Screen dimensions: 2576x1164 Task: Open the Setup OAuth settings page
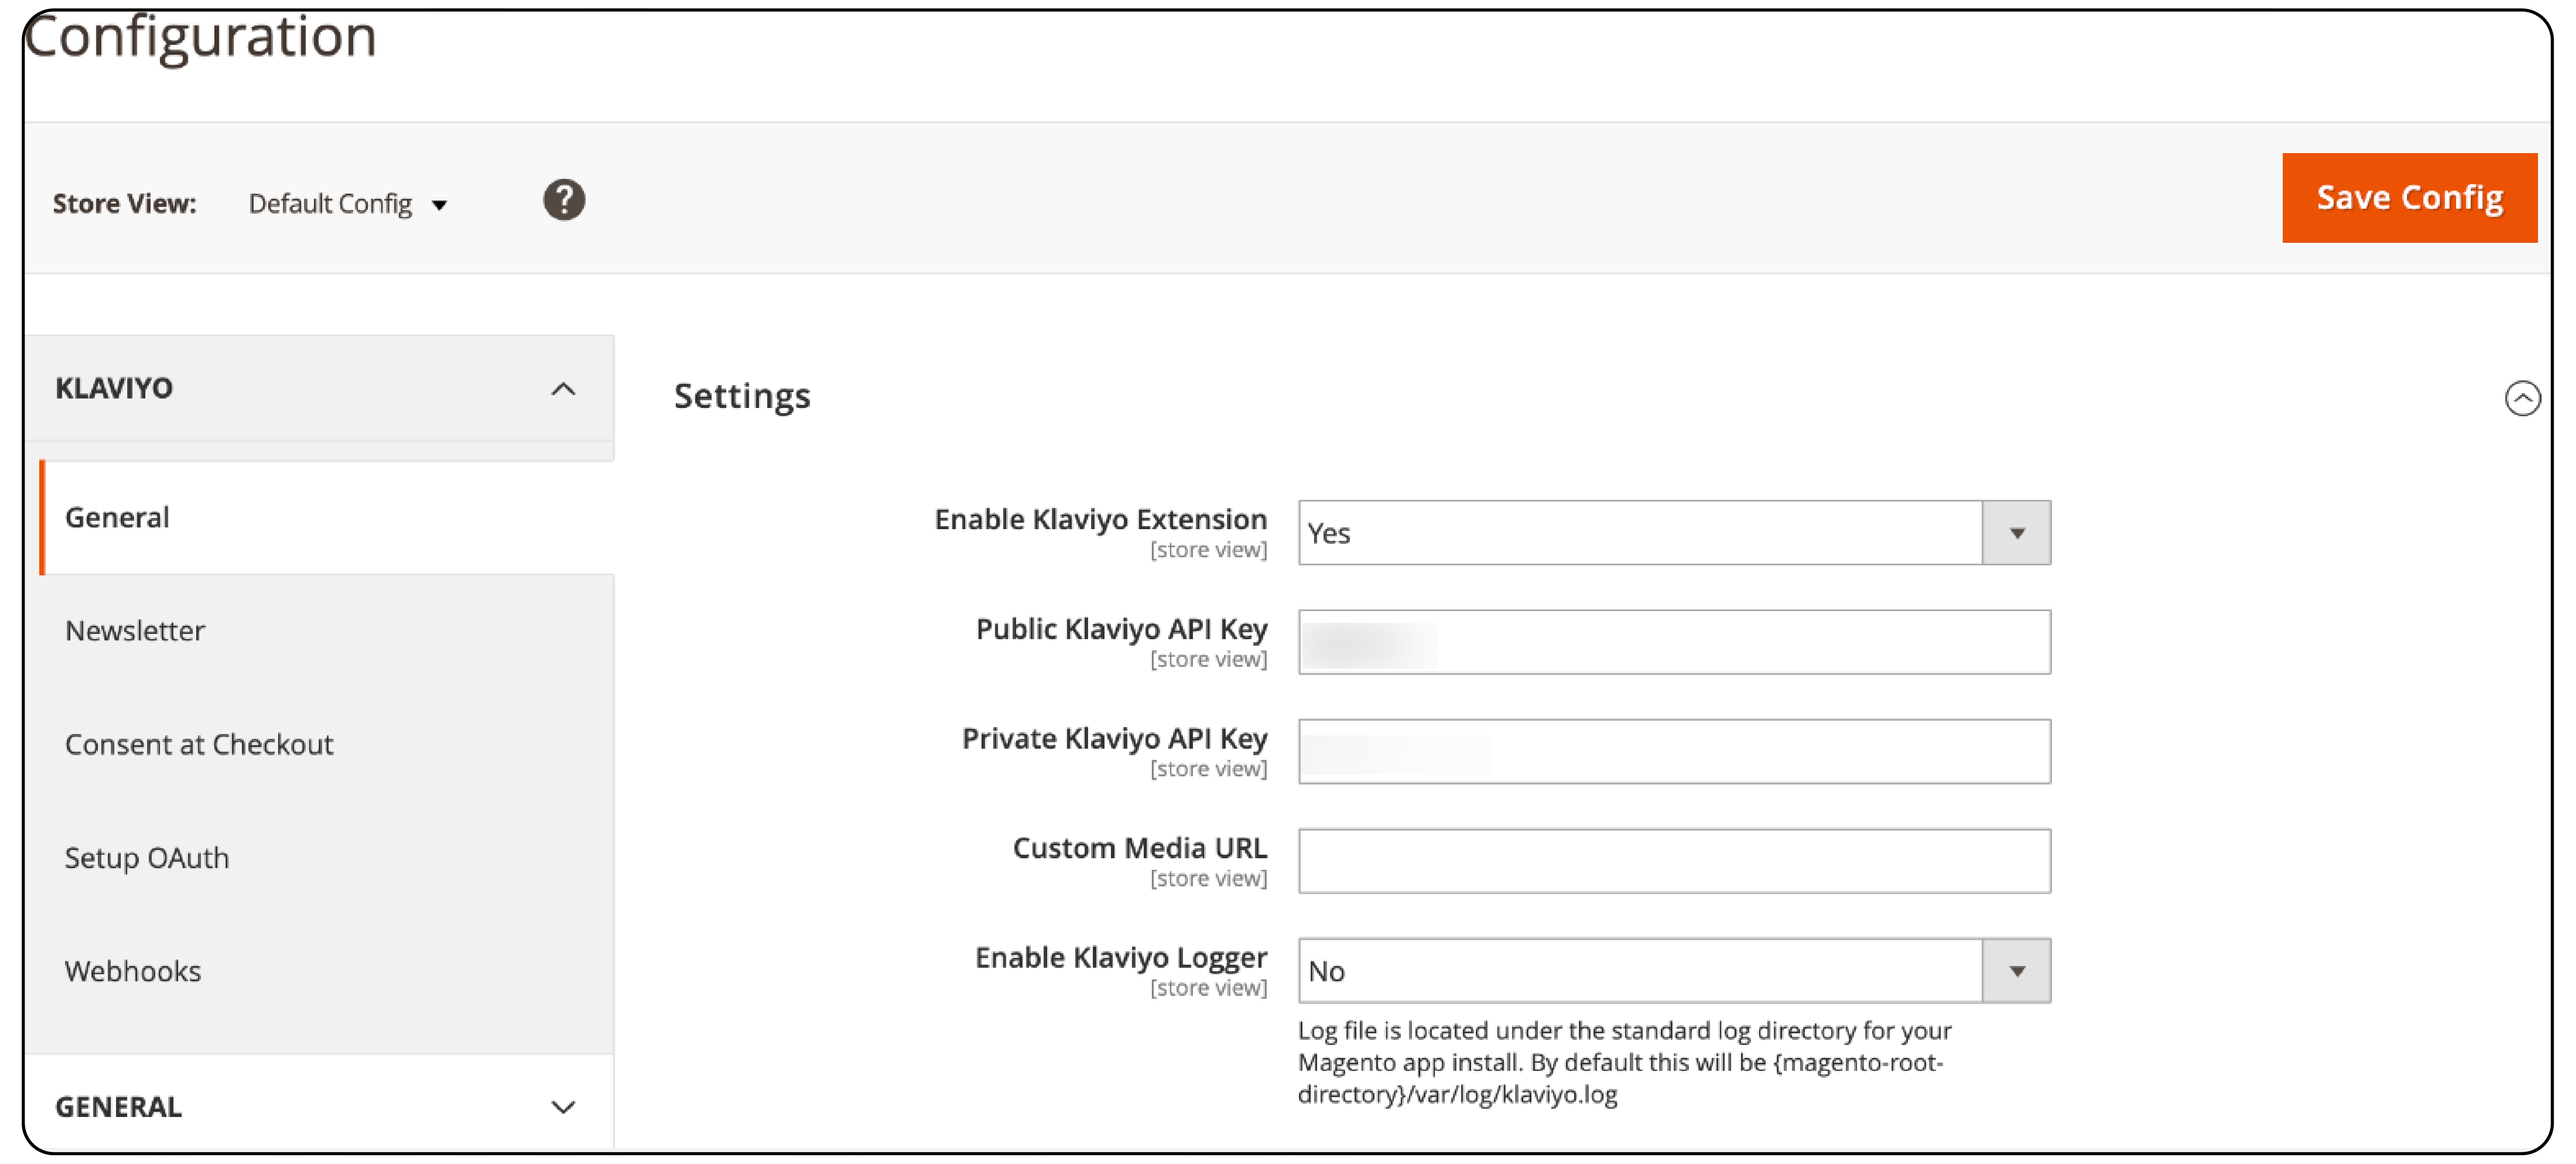147,857
